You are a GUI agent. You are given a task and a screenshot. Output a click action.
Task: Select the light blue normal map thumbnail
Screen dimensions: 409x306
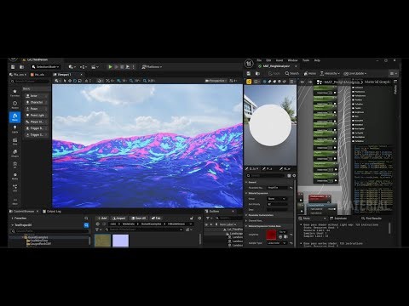click(x=121, y=241)
